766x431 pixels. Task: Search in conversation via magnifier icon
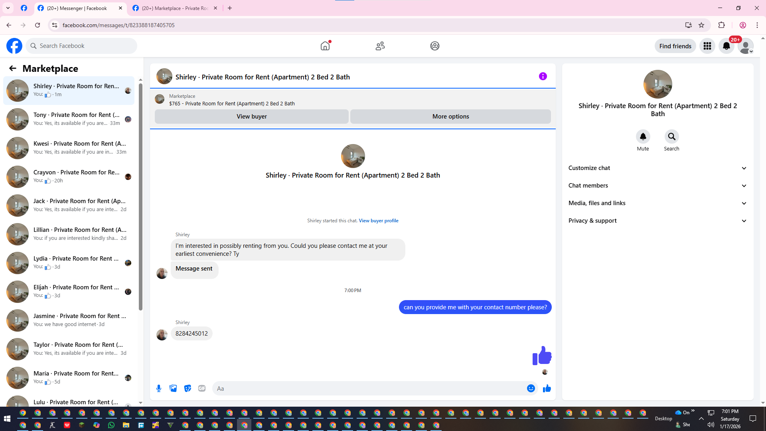pyautogui.click(x=671, y=136)
